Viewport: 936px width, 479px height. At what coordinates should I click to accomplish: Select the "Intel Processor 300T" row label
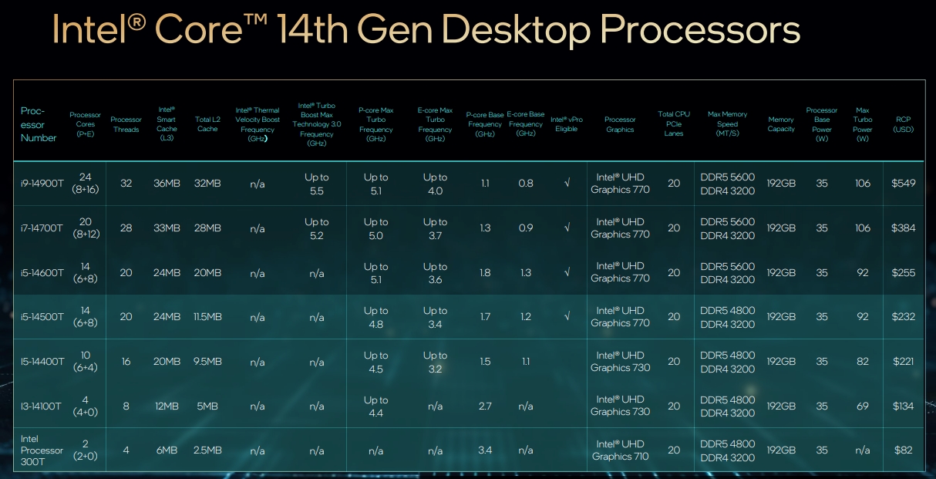[42, 450]
